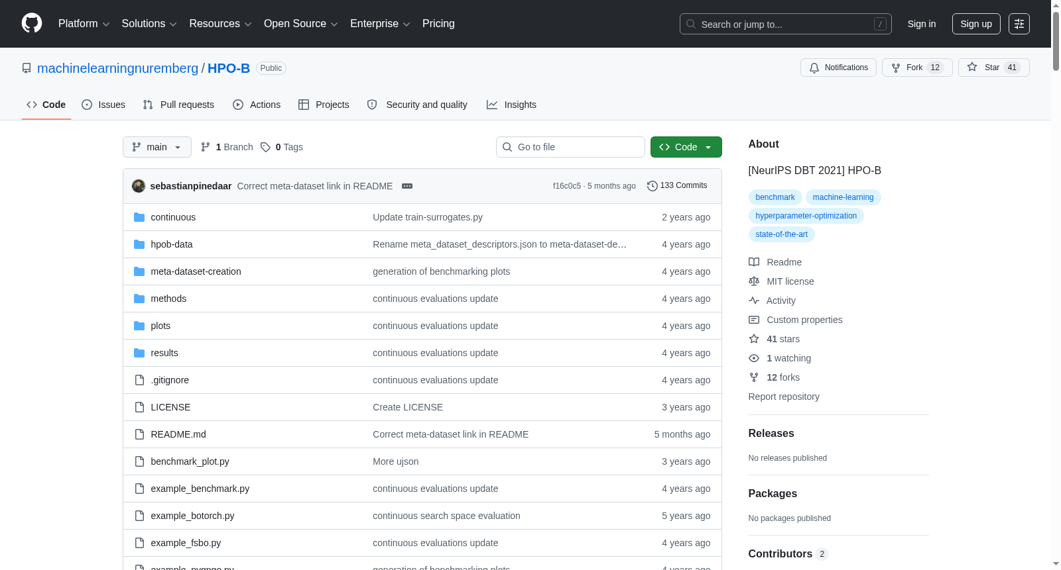
Task: Open the command palette icon button
Action: pos(1019,24)
